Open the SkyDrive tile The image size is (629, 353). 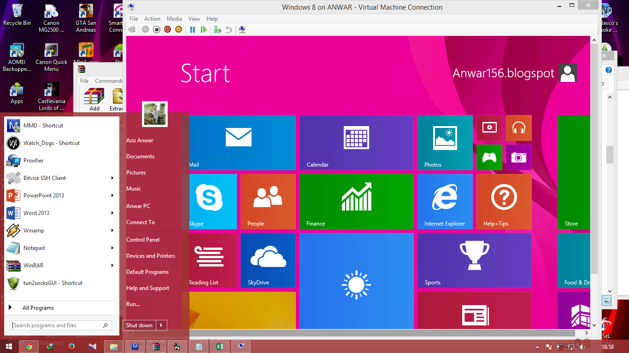click(268, 260)
